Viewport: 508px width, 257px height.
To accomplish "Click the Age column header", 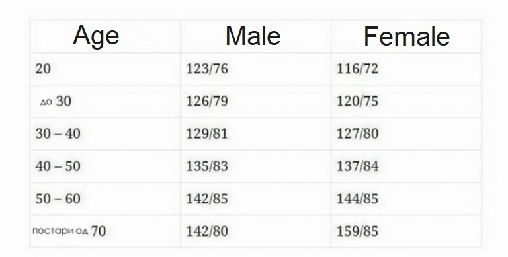I will (96, 36).
